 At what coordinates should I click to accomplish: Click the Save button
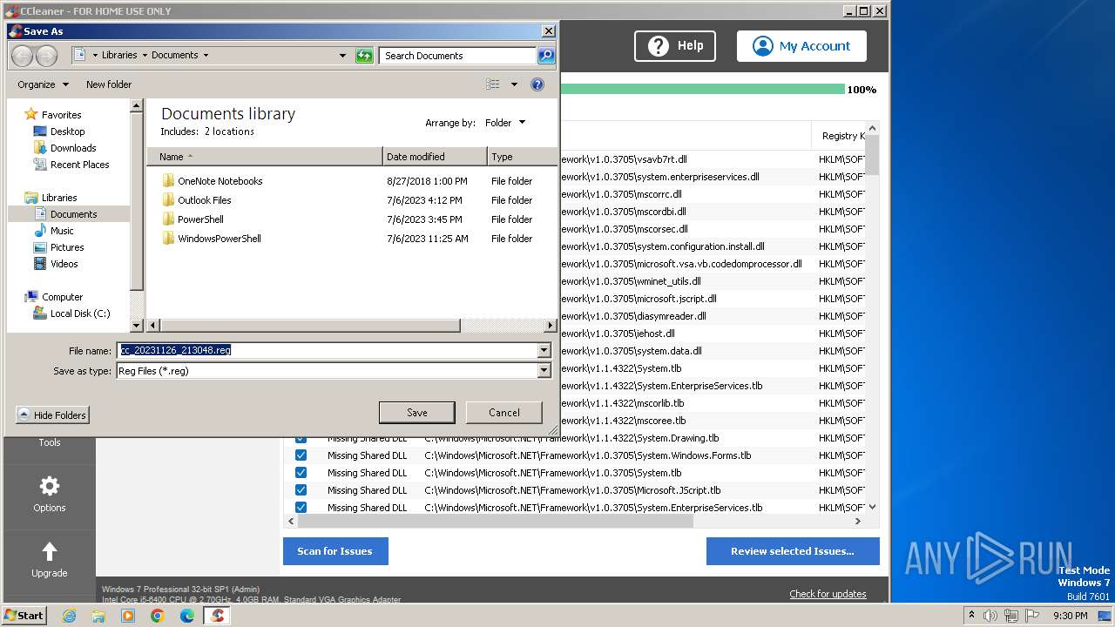(x=417, y=413)
